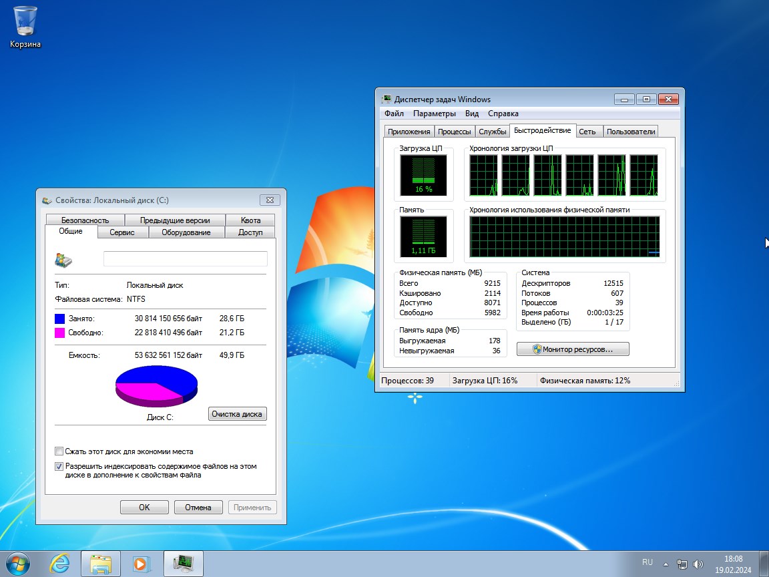This screenshot has width=769, height=577.
Task: Launch Internet Explorer from the taskbar
Action: pyautogui.click(x=59, y=564)
